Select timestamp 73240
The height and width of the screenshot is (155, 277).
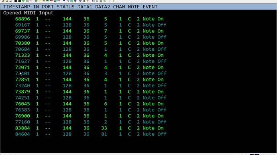pyautogui.click(x=22, y=85)
